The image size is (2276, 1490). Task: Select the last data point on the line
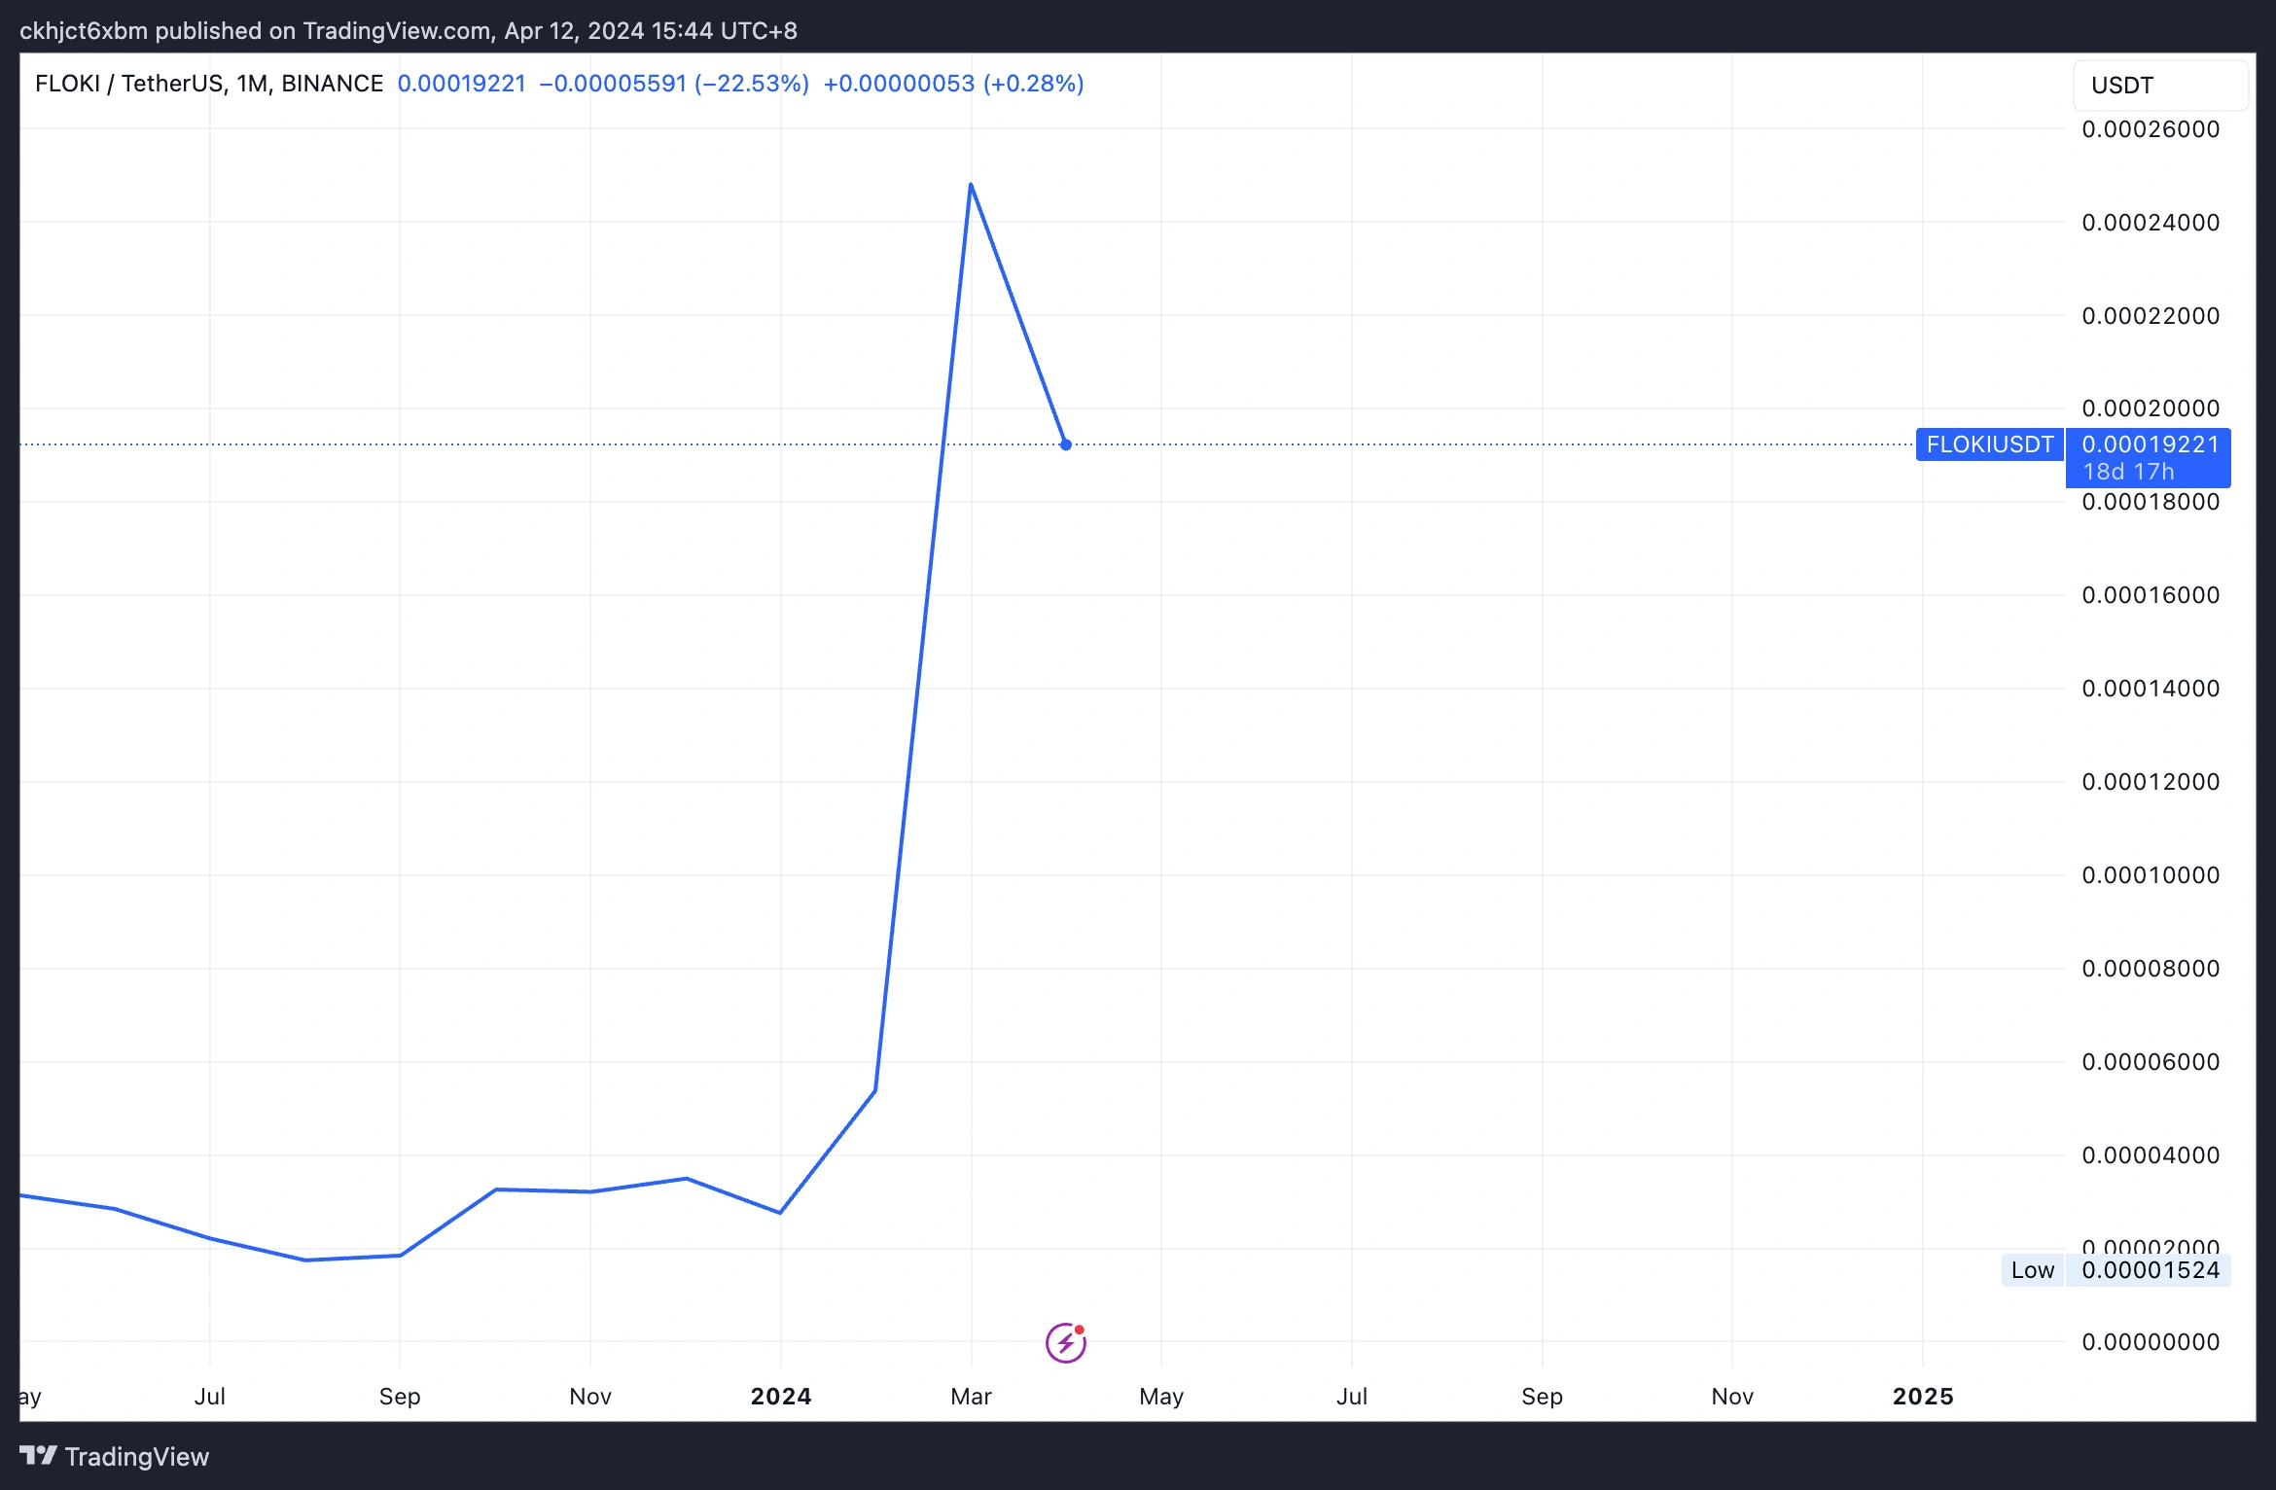[1066, 444]
